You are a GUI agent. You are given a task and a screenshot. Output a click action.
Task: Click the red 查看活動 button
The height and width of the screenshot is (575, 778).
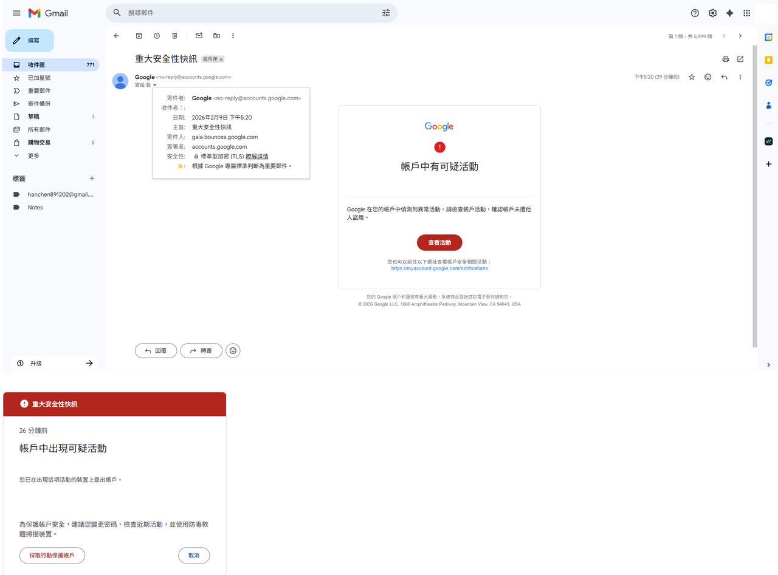[x=439, y=242]
